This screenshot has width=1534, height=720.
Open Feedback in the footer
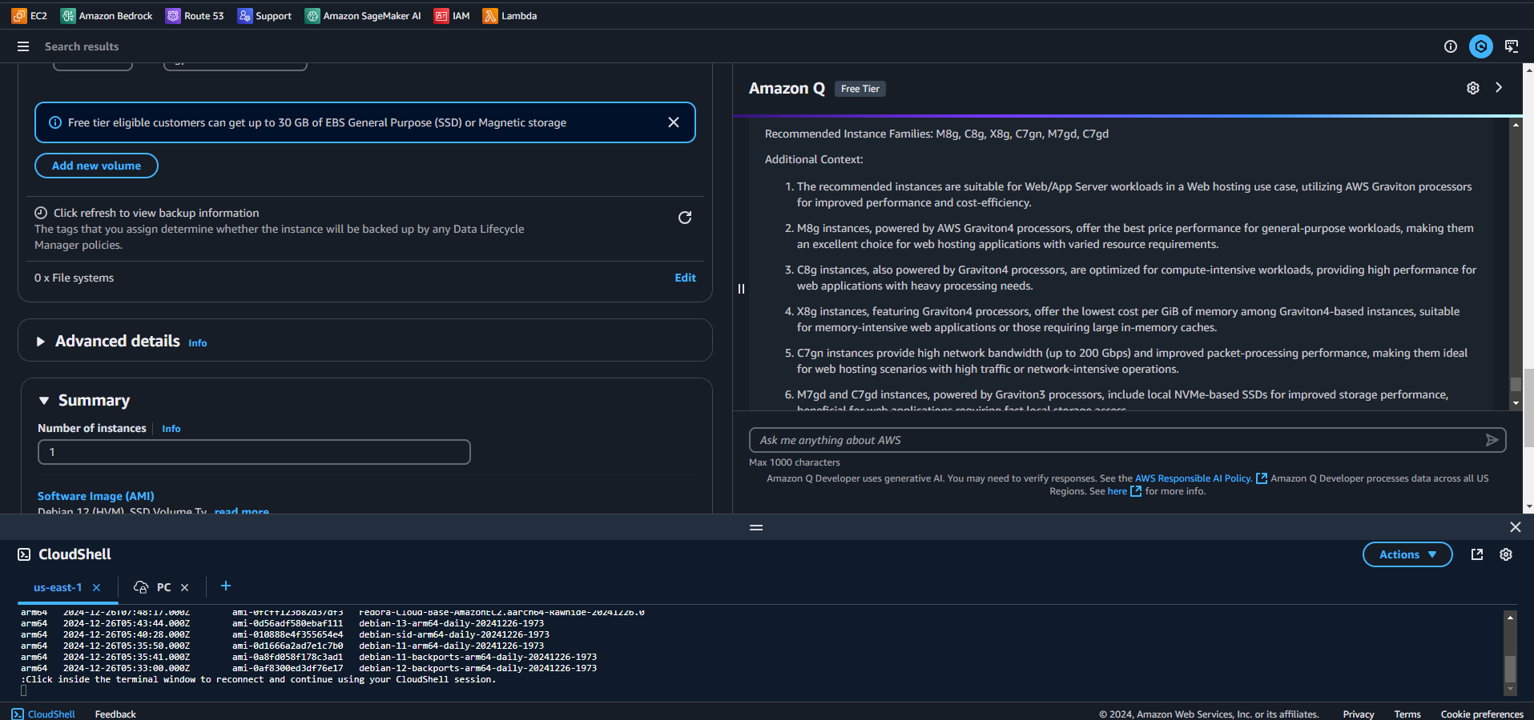click(x=115, y=714)
